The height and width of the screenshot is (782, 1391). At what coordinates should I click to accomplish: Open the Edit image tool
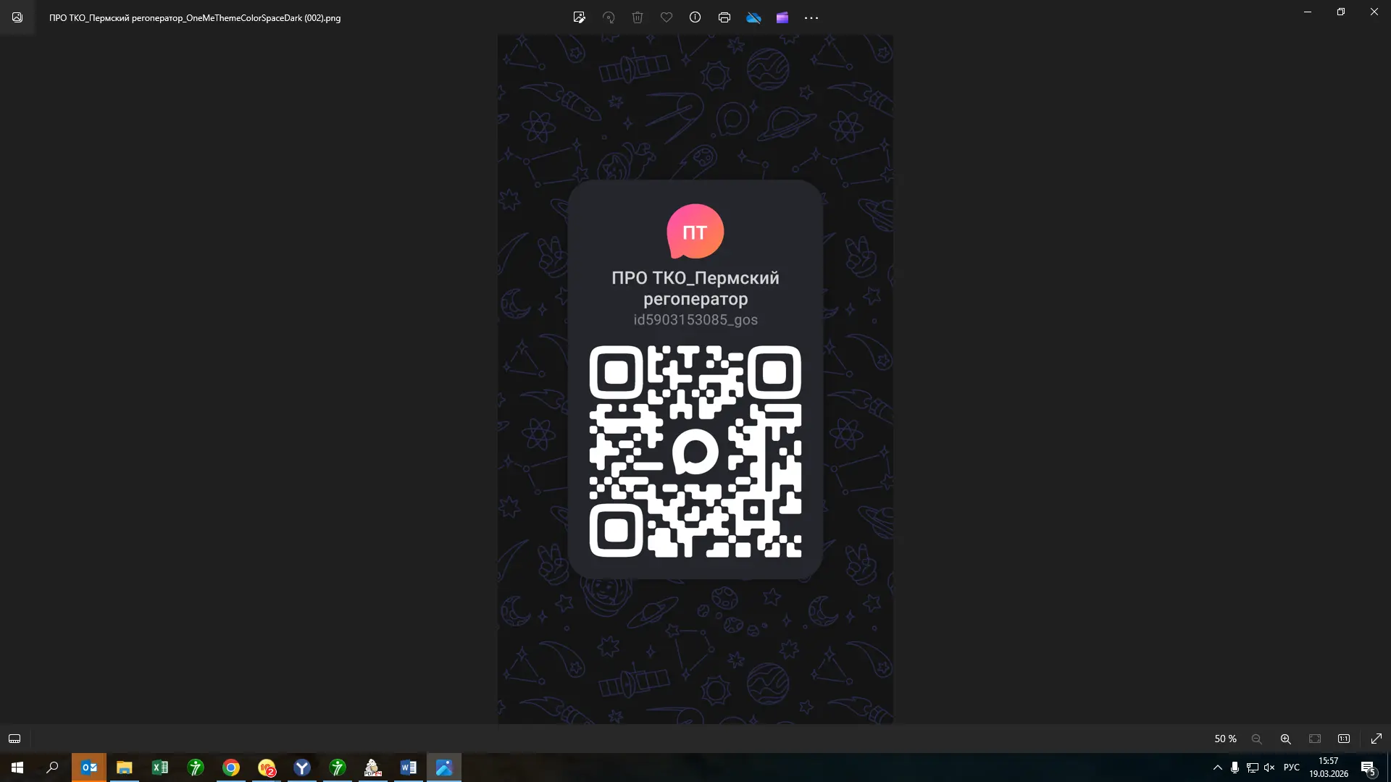[579, 17]
